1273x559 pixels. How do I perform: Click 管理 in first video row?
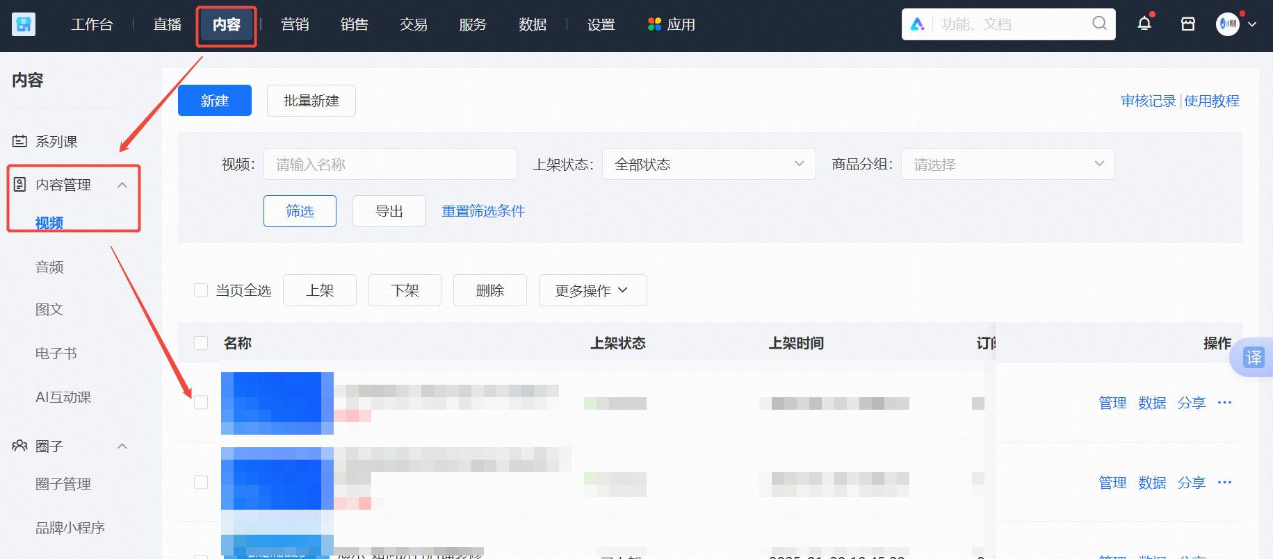point(1112,403)
